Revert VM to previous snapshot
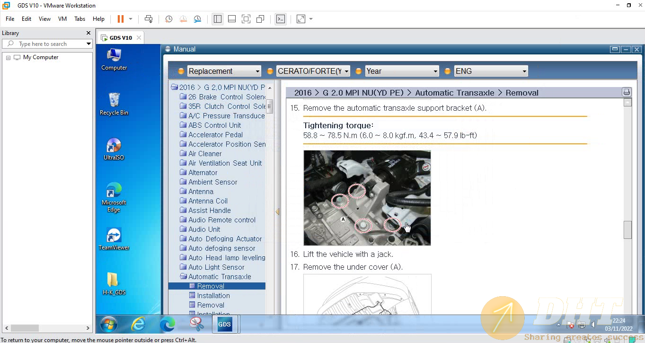This screenshot has height=343, width=645. tap(183, 19)
